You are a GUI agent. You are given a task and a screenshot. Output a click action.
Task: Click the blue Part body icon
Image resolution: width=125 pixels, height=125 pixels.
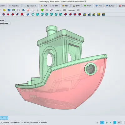pyautogui.click(x=23, y=10)
